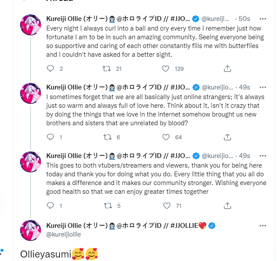Screen dimensions: 277x261
Task: Open the @kureijiollie handle on last tweet
Action: pyautogui.click(x=64, y=234)
